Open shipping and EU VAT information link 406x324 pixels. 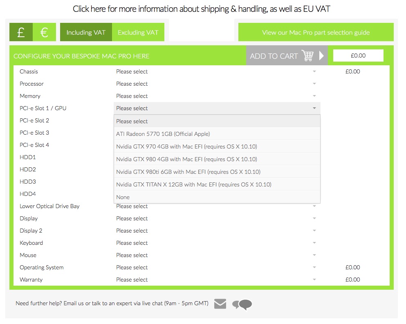(202, 9)
